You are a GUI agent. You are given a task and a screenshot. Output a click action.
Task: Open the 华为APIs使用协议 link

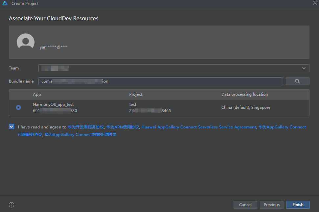123,127
